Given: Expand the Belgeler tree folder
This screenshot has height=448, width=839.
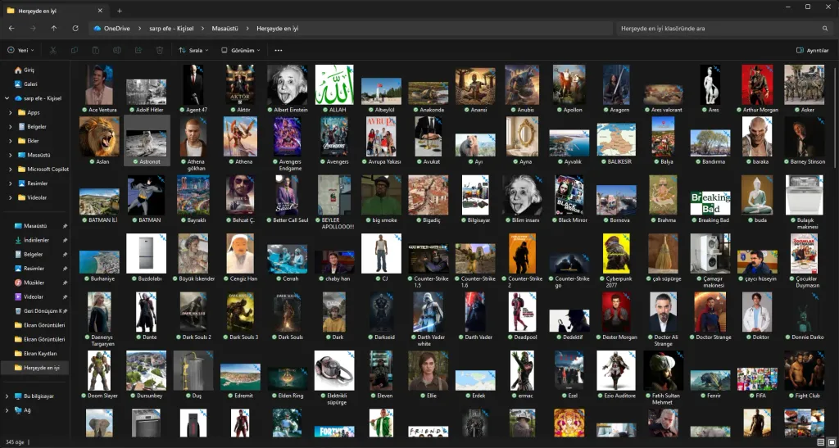Looking at the screenshot, I should tap(10, 127).
